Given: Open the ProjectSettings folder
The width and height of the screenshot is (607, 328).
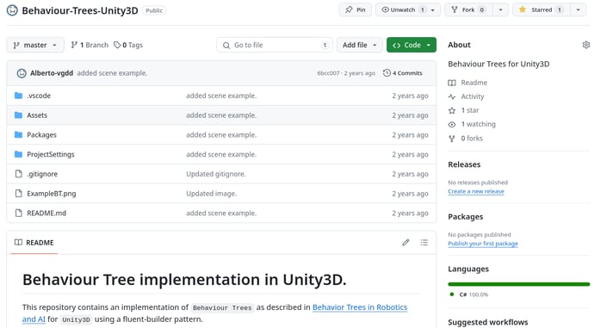Looking at the screenshot, I should coord(50,154).
